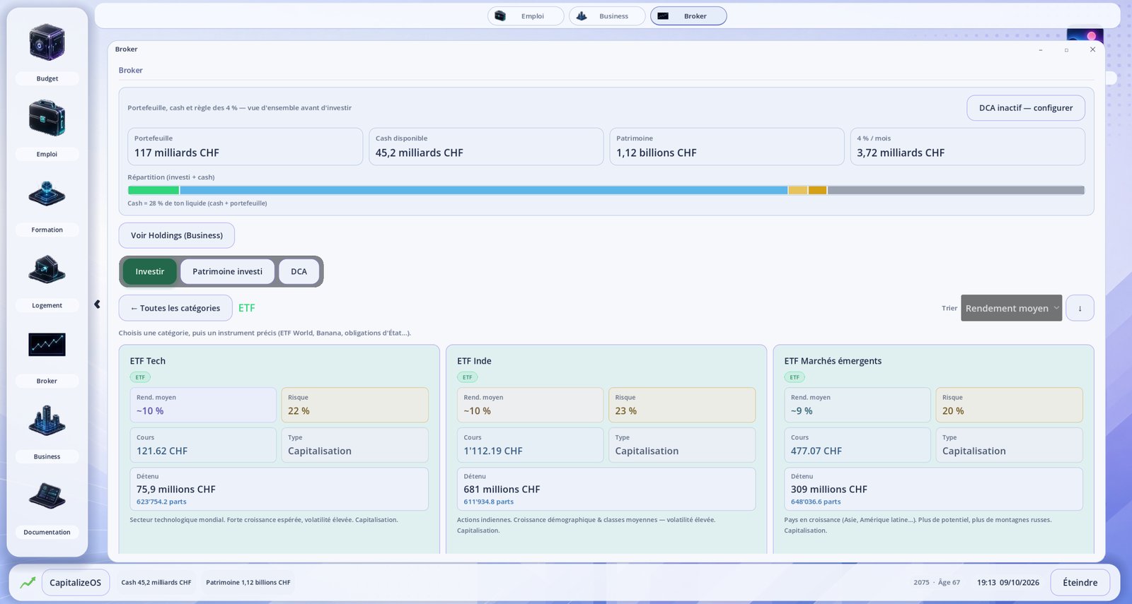Viewport: 1132px width, 604px height.
Task: Click the Cash disponible 45,2 milliards box
Action: tap(486, 146)
